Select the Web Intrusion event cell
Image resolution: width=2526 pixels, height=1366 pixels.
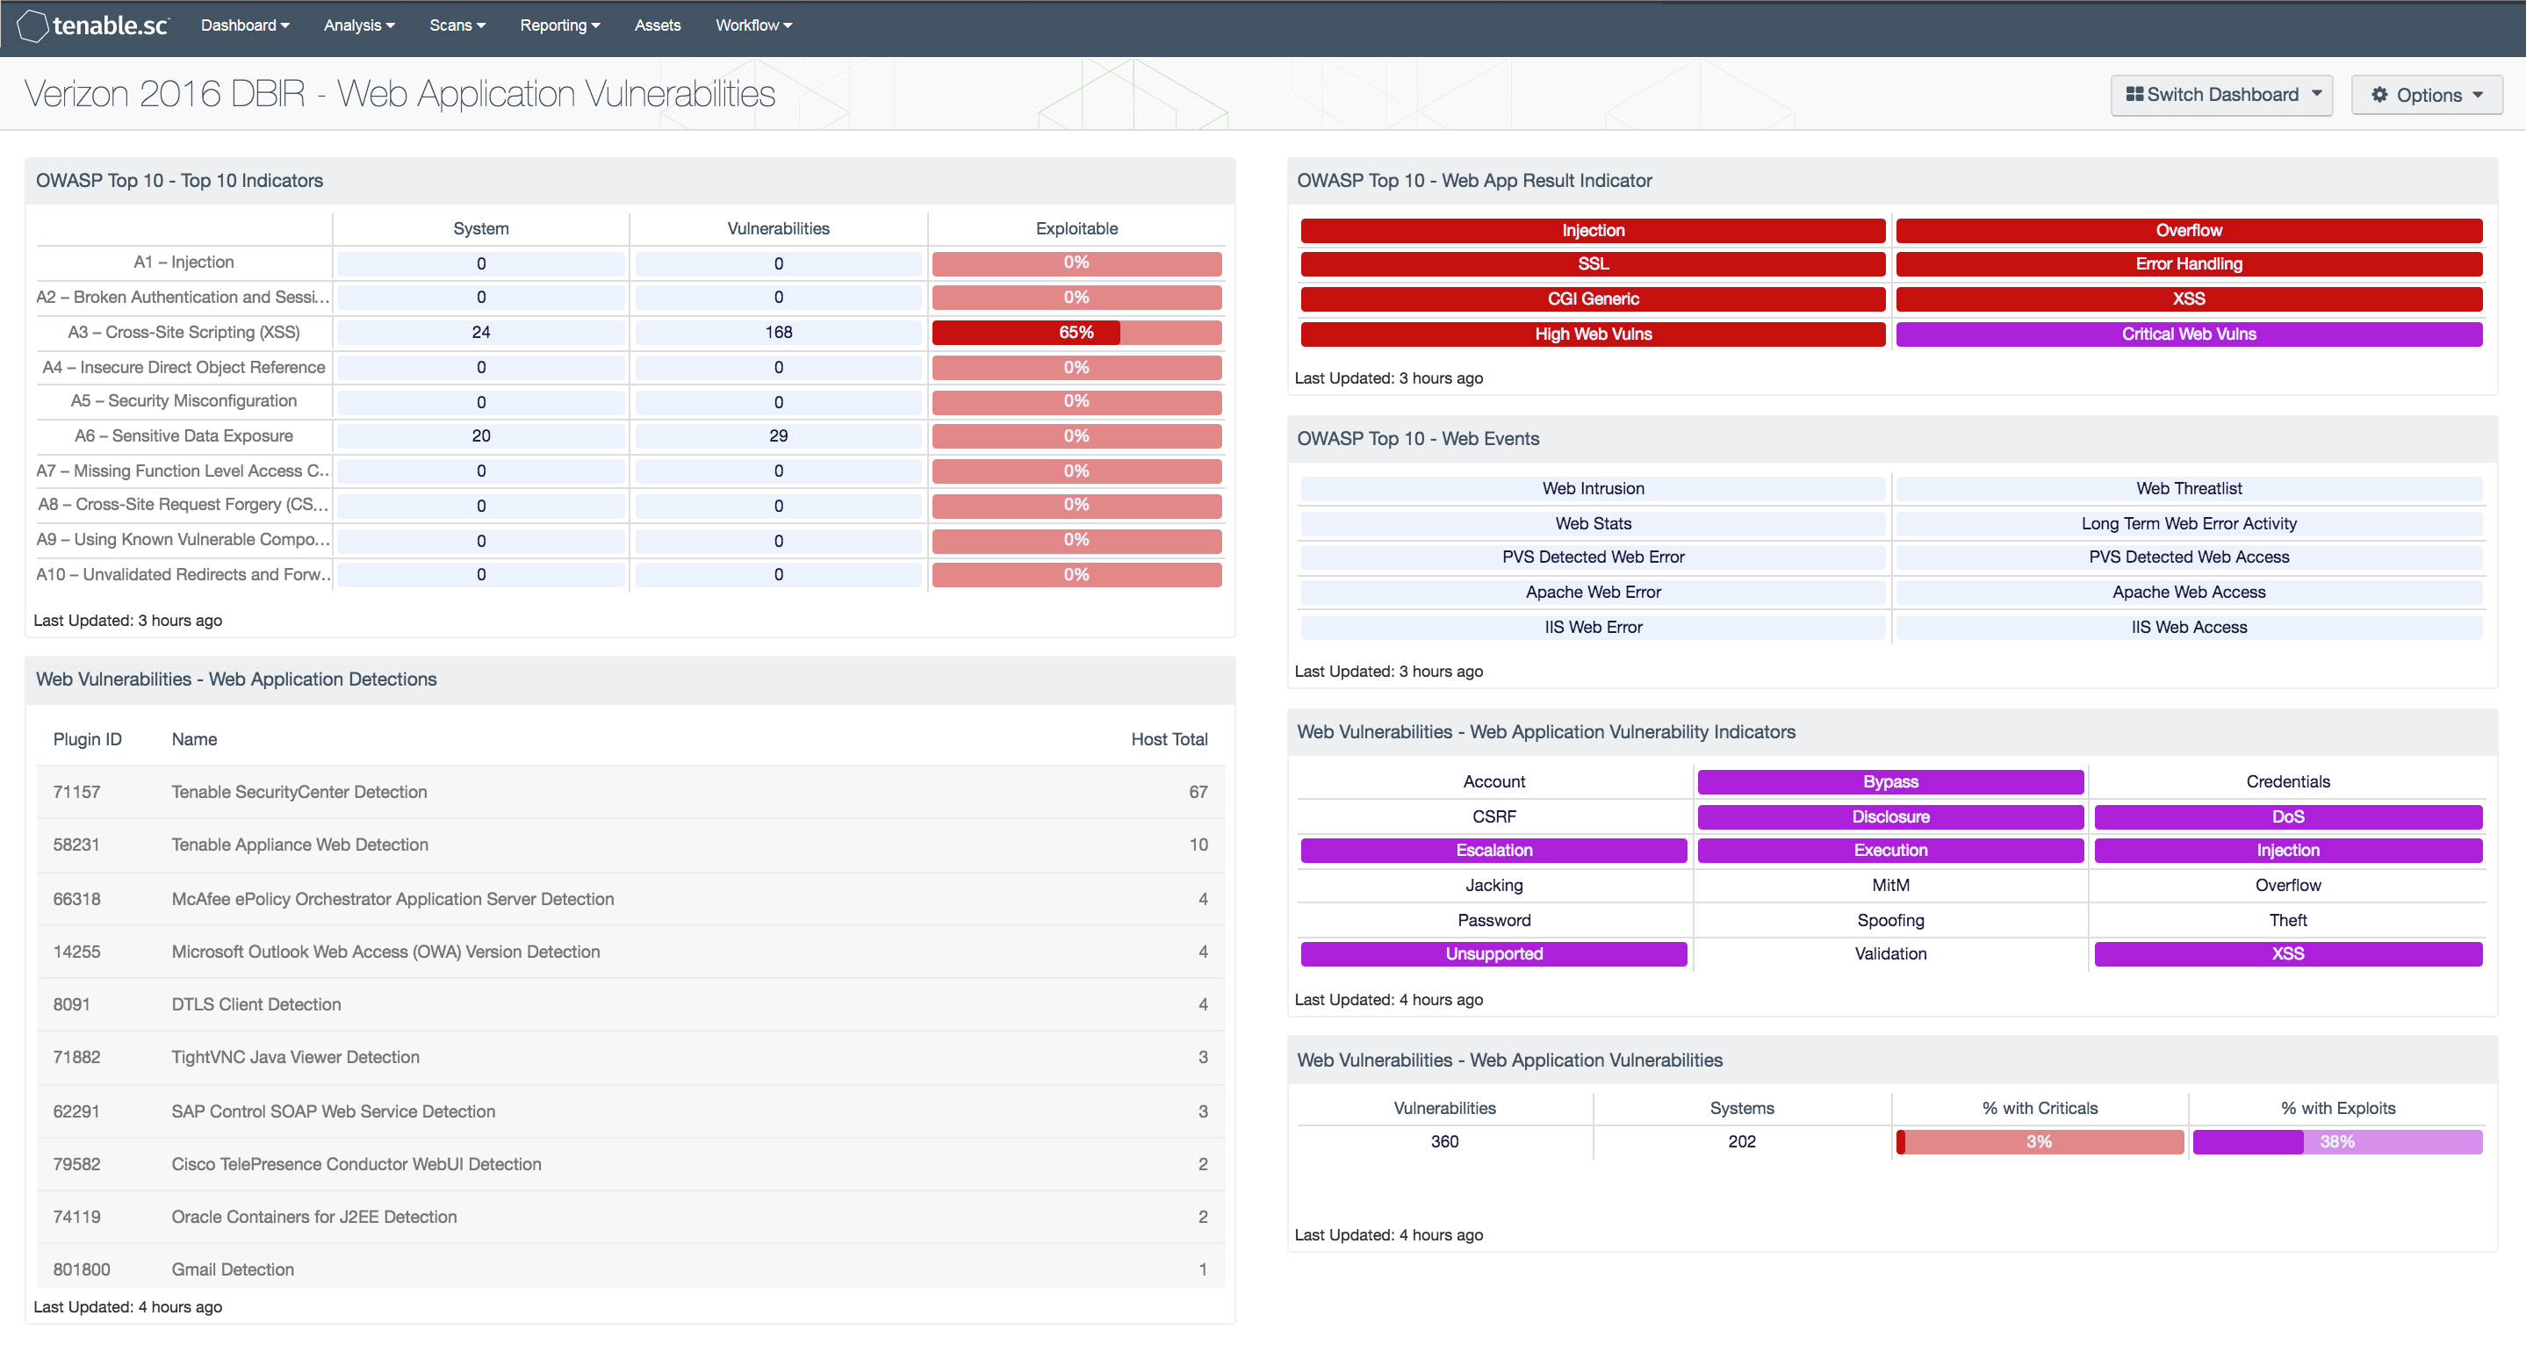tap(1593, 488)
